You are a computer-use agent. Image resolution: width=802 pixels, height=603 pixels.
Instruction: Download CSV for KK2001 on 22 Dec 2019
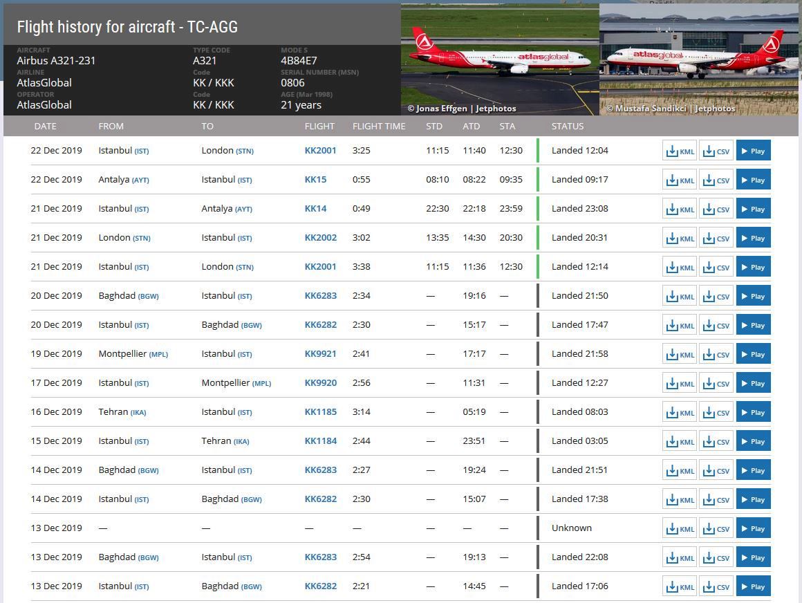point(716,151)
